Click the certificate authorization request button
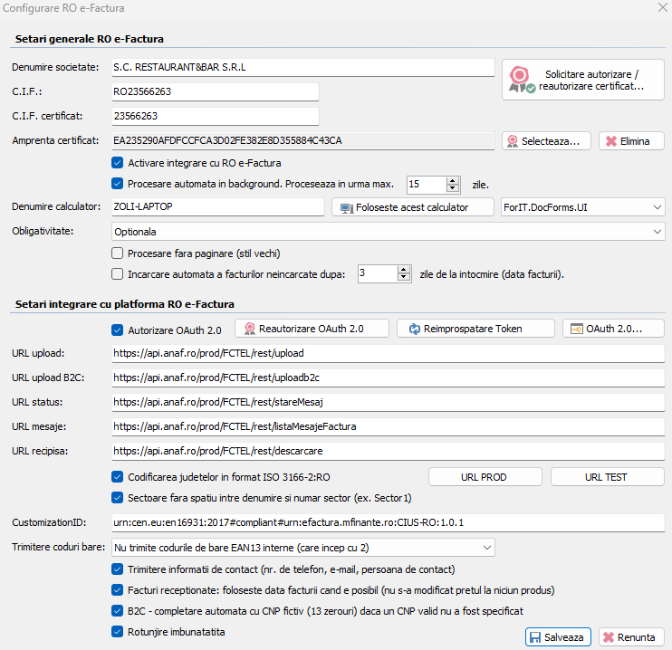 [x=582, y=80]
